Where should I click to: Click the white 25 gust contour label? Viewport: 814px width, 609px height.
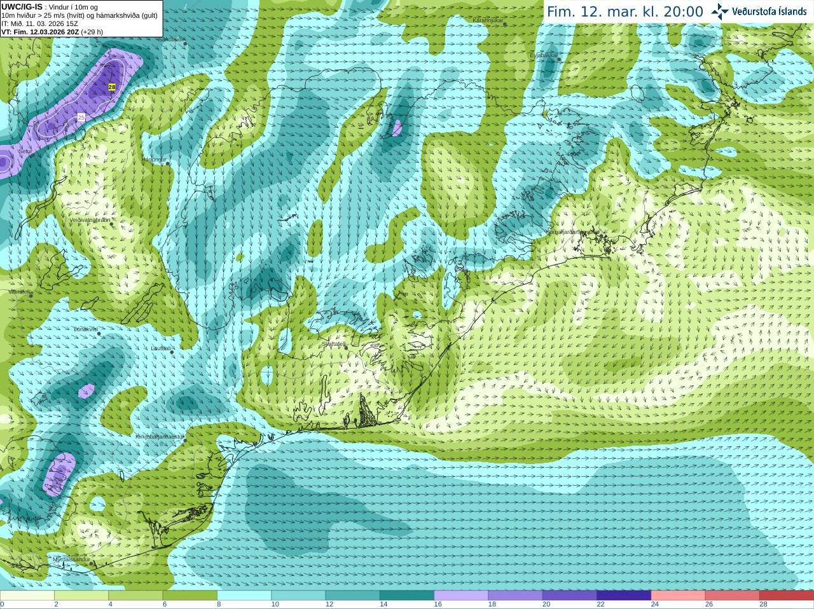pyautogui.click(x=81, y=117)
